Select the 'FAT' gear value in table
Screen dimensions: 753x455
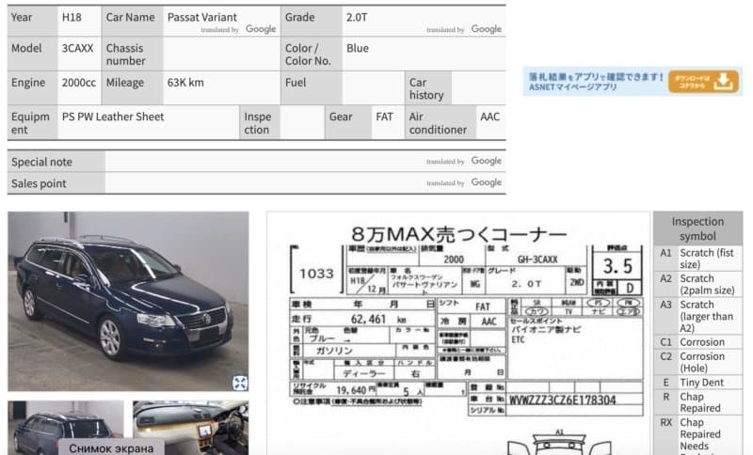[385, 117]
